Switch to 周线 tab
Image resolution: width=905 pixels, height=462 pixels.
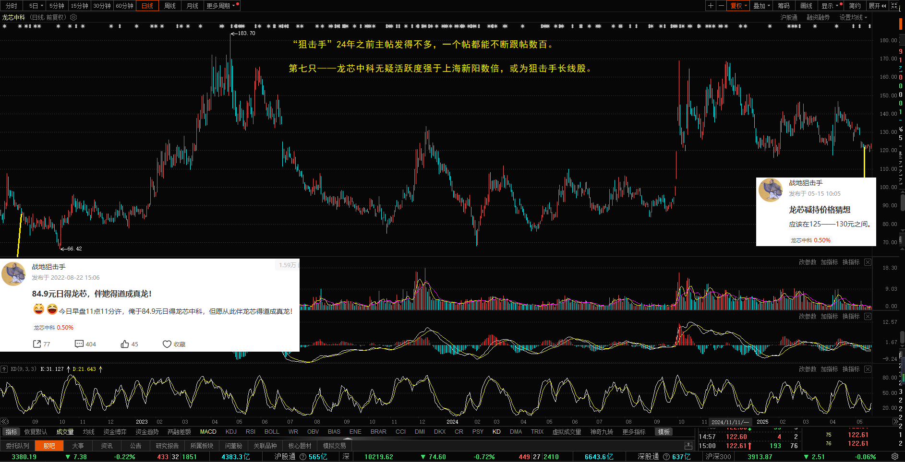(170, 6)
